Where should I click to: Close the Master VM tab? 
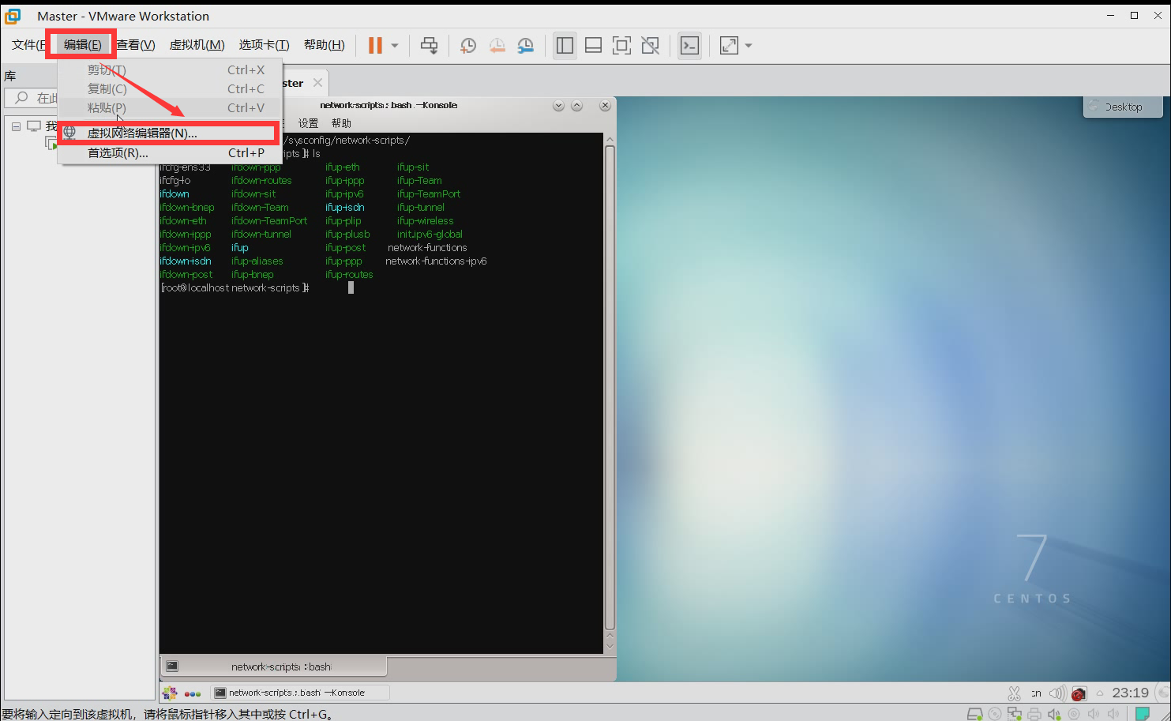pyautogui.click(x=317, y=83)
